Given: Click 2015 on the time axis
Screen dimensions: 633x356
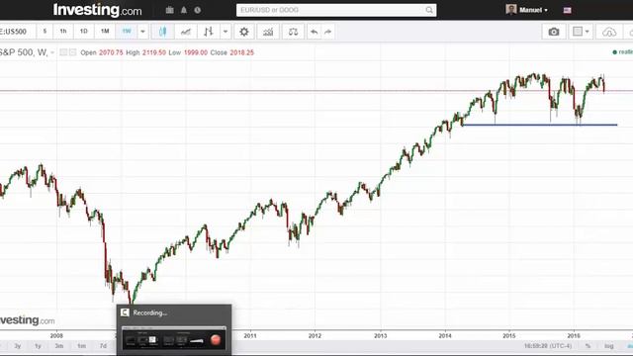Looking at the screenshot, I should (x=509, y=335).
